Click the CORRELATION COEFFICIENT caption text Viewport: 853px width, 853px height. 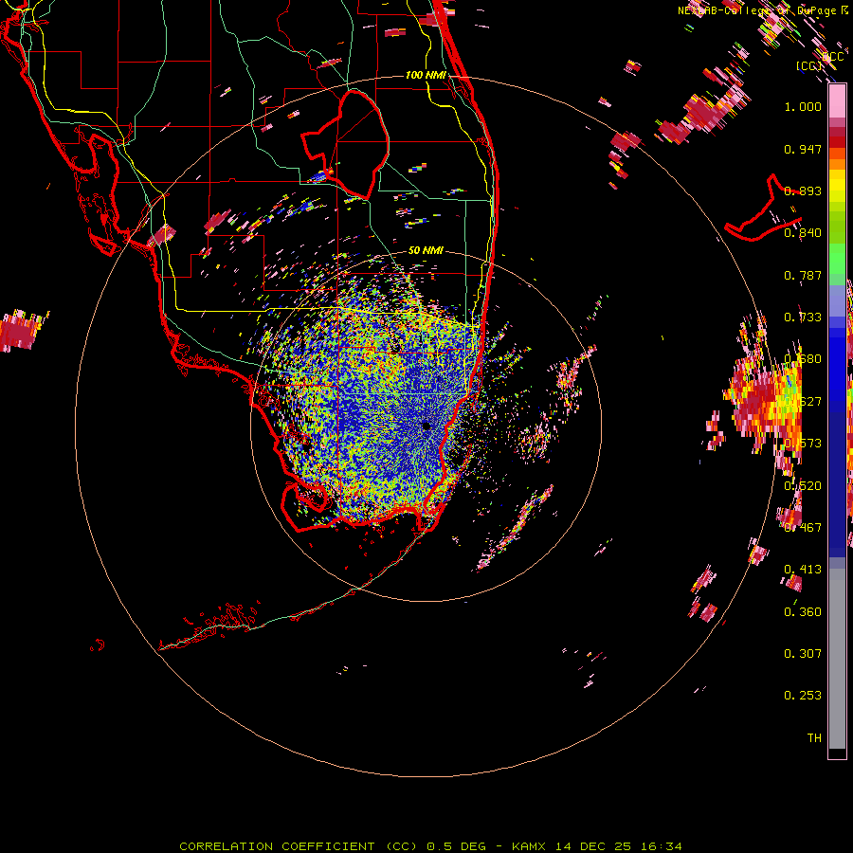pyautogui.click(x=277, y=846)
